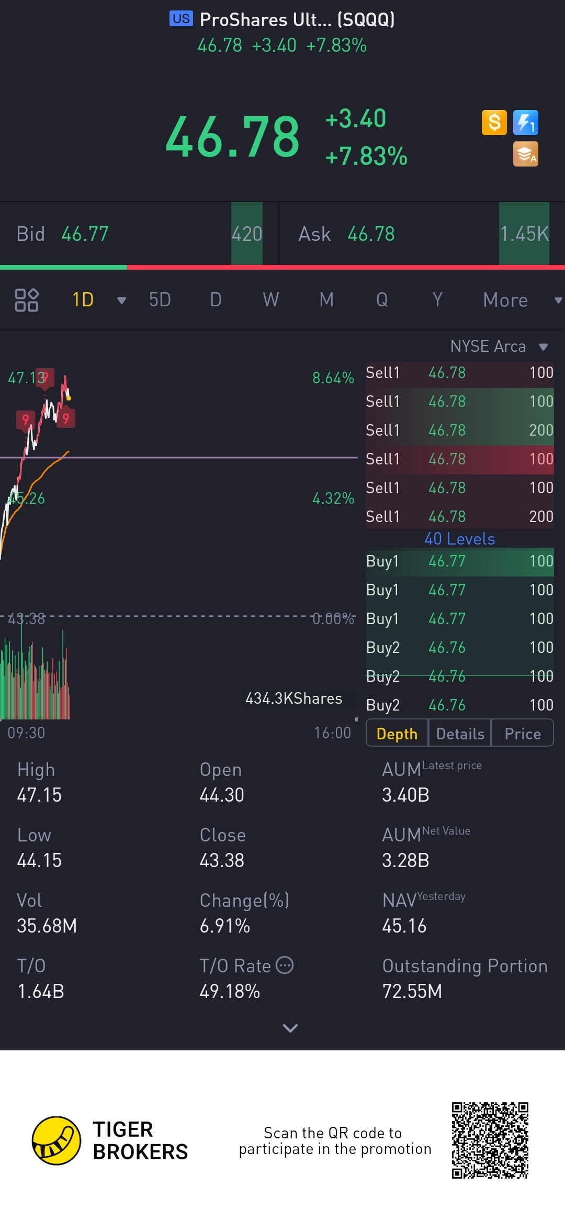The height and width of the screenshot is (1231, 565).
Task: Switch to the 5D chart tab
Action: 160,300
